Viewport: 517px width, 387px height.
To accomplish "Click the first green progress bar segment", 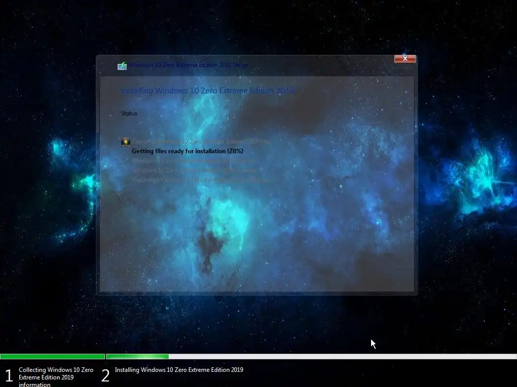I will (53, 356).
